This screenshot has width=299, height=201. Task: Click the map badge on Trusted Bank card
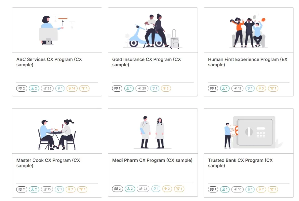[x=213, y=189]
